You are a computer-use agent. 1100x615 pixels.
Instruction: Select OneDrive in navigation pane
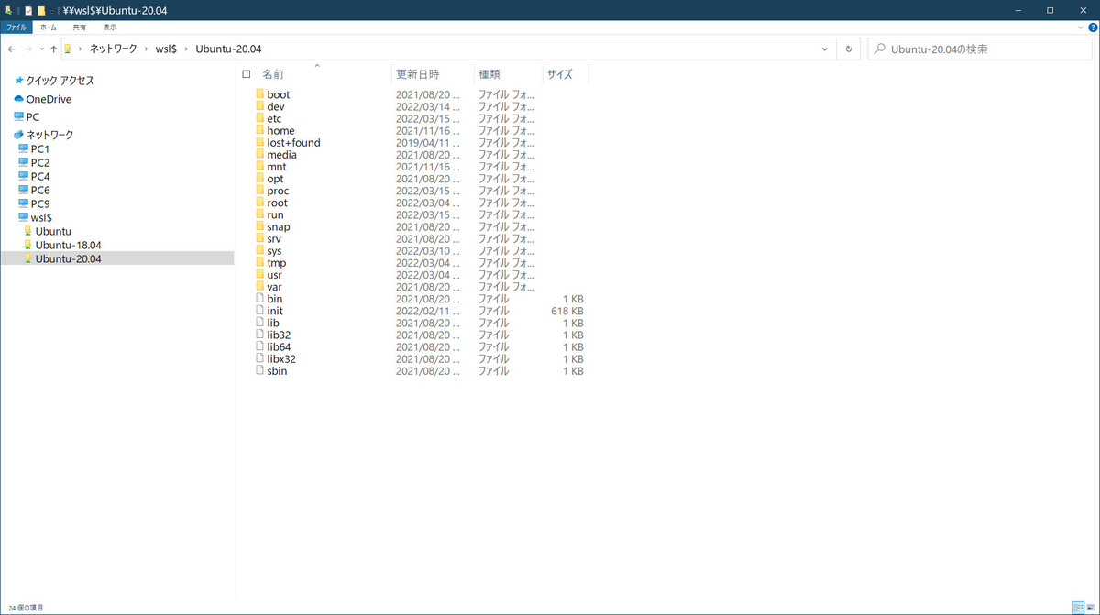[42, 99]
